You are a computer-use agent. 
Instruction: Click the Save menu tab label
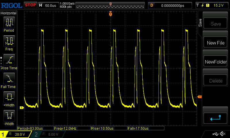pos(200,23)
